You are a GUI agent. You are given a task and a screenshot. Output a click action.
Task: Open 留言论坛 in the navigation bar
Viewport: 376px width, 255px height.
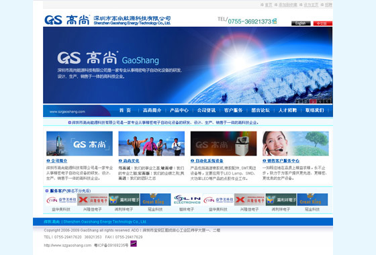coord(261,110)
